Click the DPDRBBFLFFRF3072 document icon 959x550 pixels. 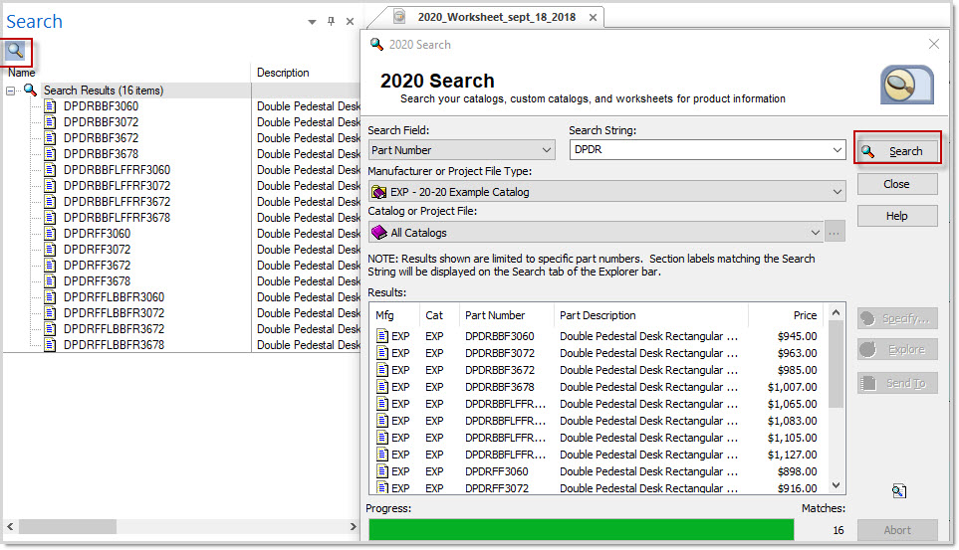(50, 186)
